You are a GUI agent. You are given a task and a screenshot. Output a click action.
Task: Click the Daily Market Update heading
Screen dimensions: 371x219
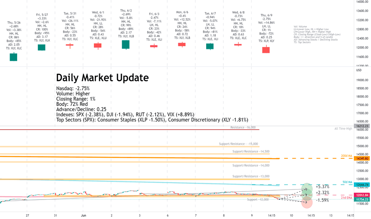click(102, 78)
